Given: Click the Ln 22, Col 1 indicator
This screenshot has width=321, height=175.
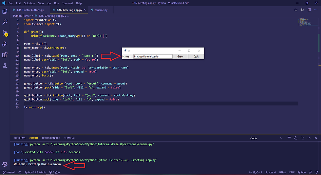Looking at the screenshot, I should 255,172.
